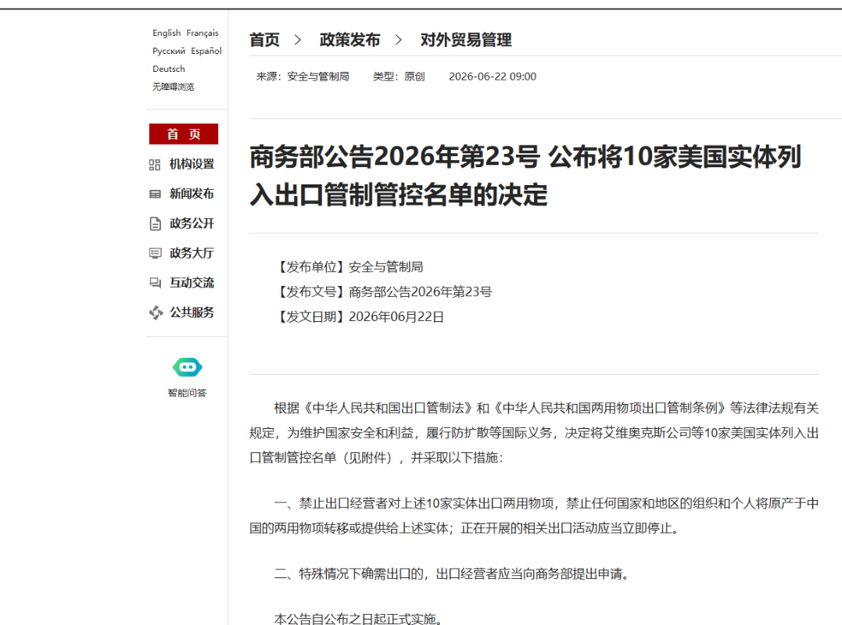Open 无障碍浏览 accessibility mode
The height and width of the screenshot is (625, 842).
(x=173, y=87)
